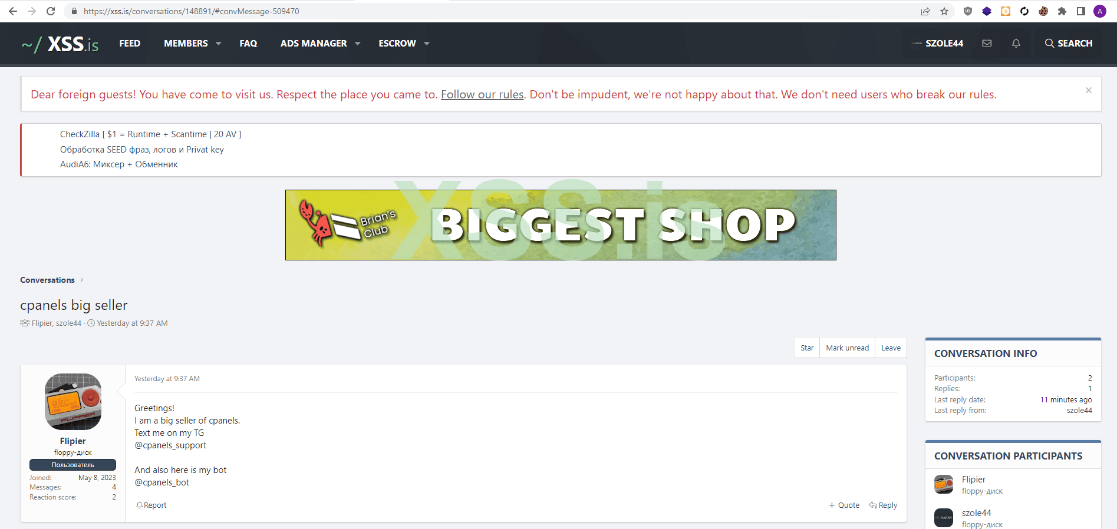The height and width of the screenshot is (529, 1117).
Task: Click the lock icon for site info
Action: [x=74, y=11]
